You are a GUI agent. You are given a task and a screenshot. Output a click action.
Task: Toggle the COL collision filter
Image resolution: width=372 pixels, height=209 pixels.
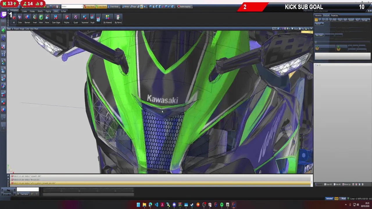point(335,20)
